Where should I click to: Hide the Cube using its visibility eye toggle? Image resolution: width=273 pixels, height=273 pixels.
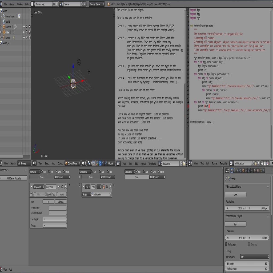(x=24, y=32)
